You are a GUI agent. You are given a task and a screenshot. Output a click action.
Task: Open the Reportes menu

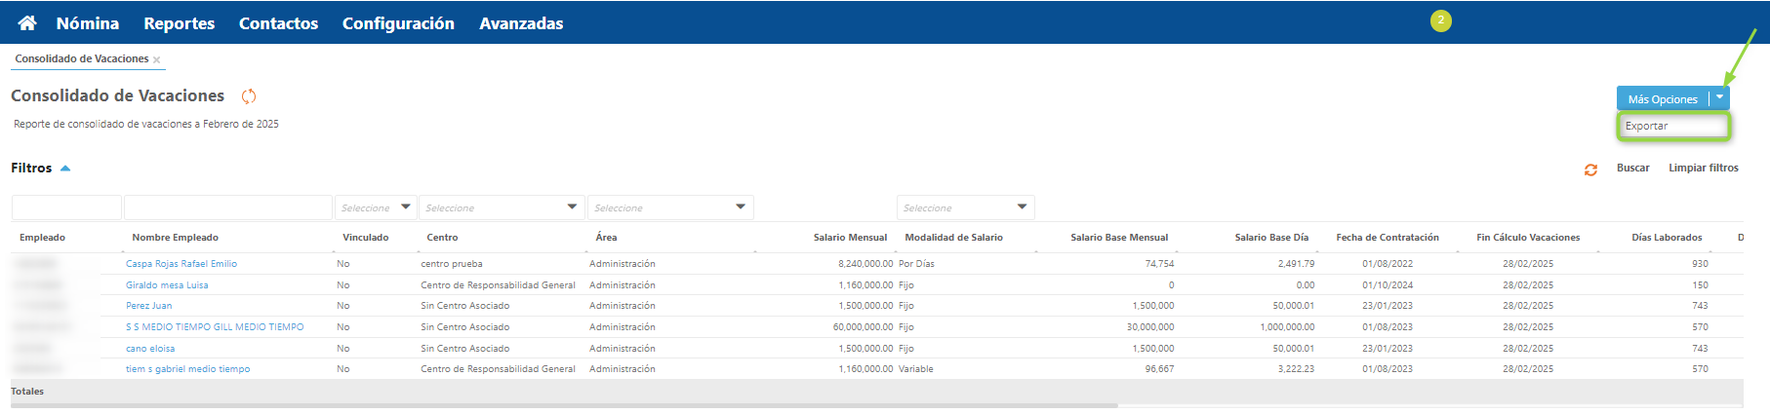tap(179, 23)
